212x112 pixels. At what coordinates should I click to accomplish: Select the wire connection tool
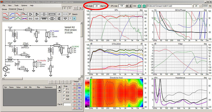pyautogui.click(x=65, y=14)
